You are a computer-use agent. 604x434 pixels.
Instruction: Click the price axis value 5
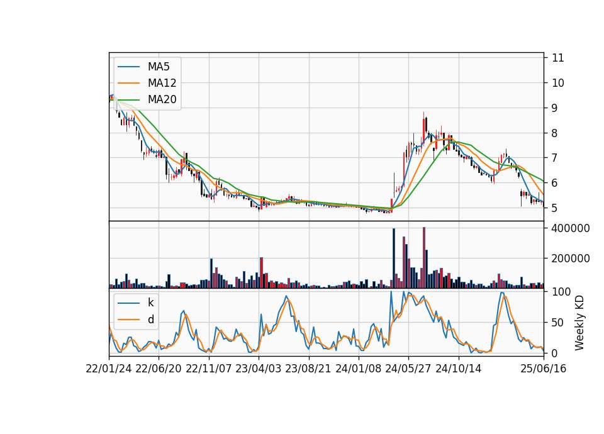(x=555, y=208)
